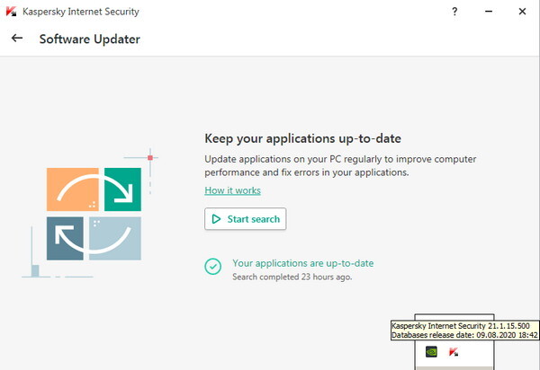Image resolution: width=540 pixels, height=370 pixels.
Task: Click the green checkmark status icon
Action: click(212, 266)
